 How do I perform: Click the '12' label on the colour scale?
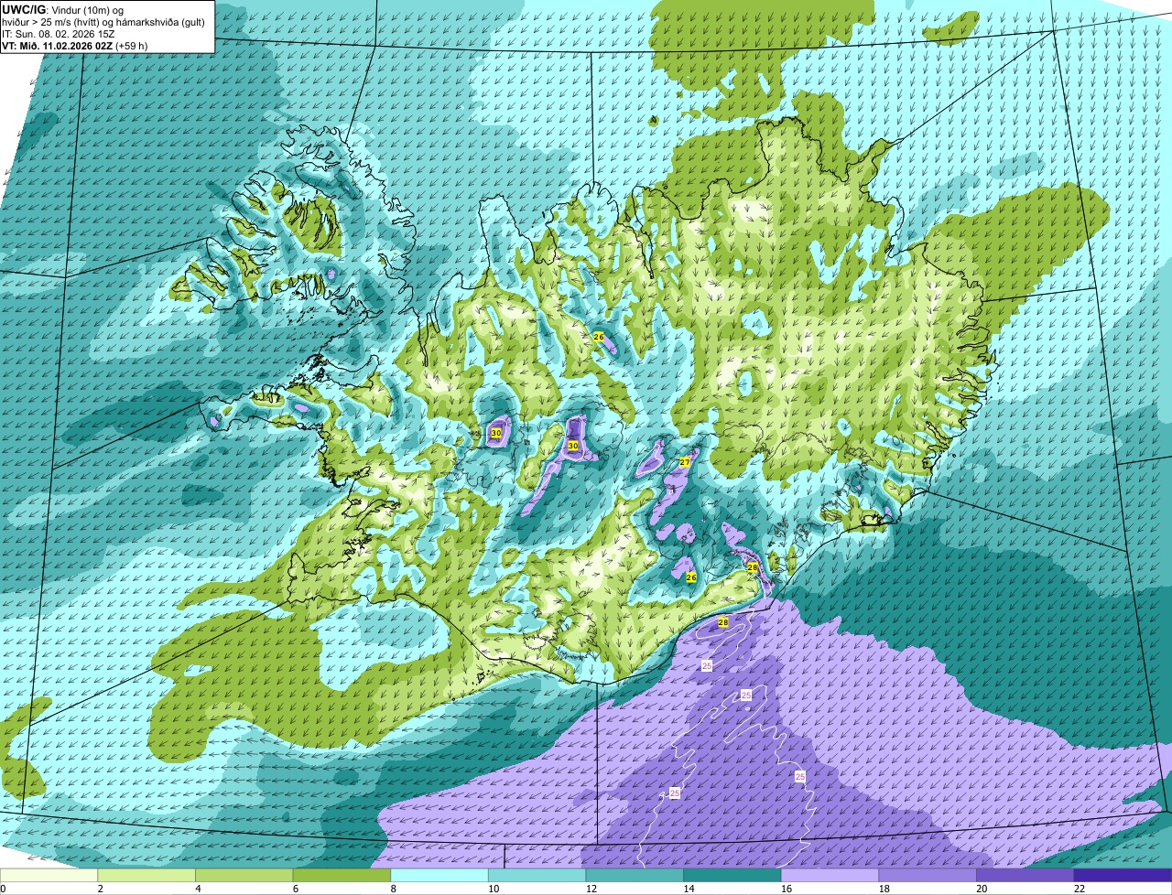click(x=591, y=889)
